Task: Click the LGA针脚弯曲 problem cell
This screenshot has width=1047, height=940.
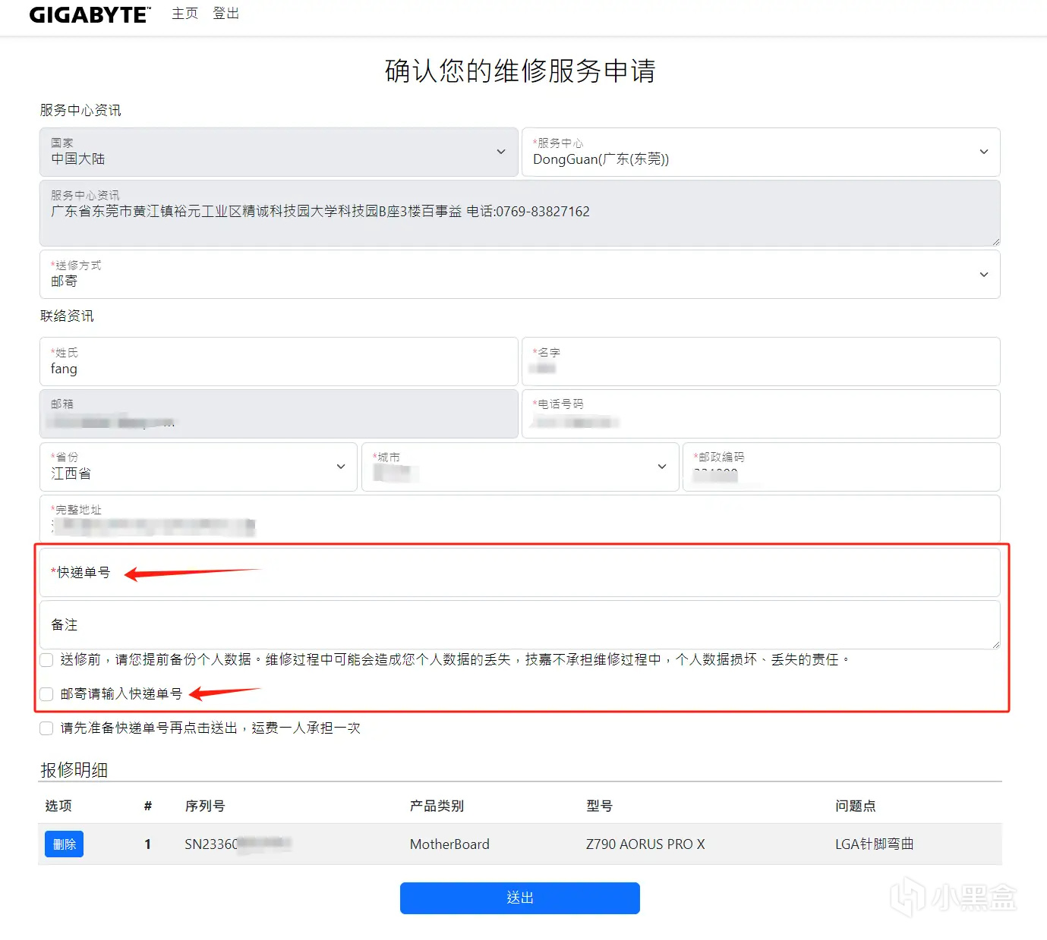Action: 874,844
